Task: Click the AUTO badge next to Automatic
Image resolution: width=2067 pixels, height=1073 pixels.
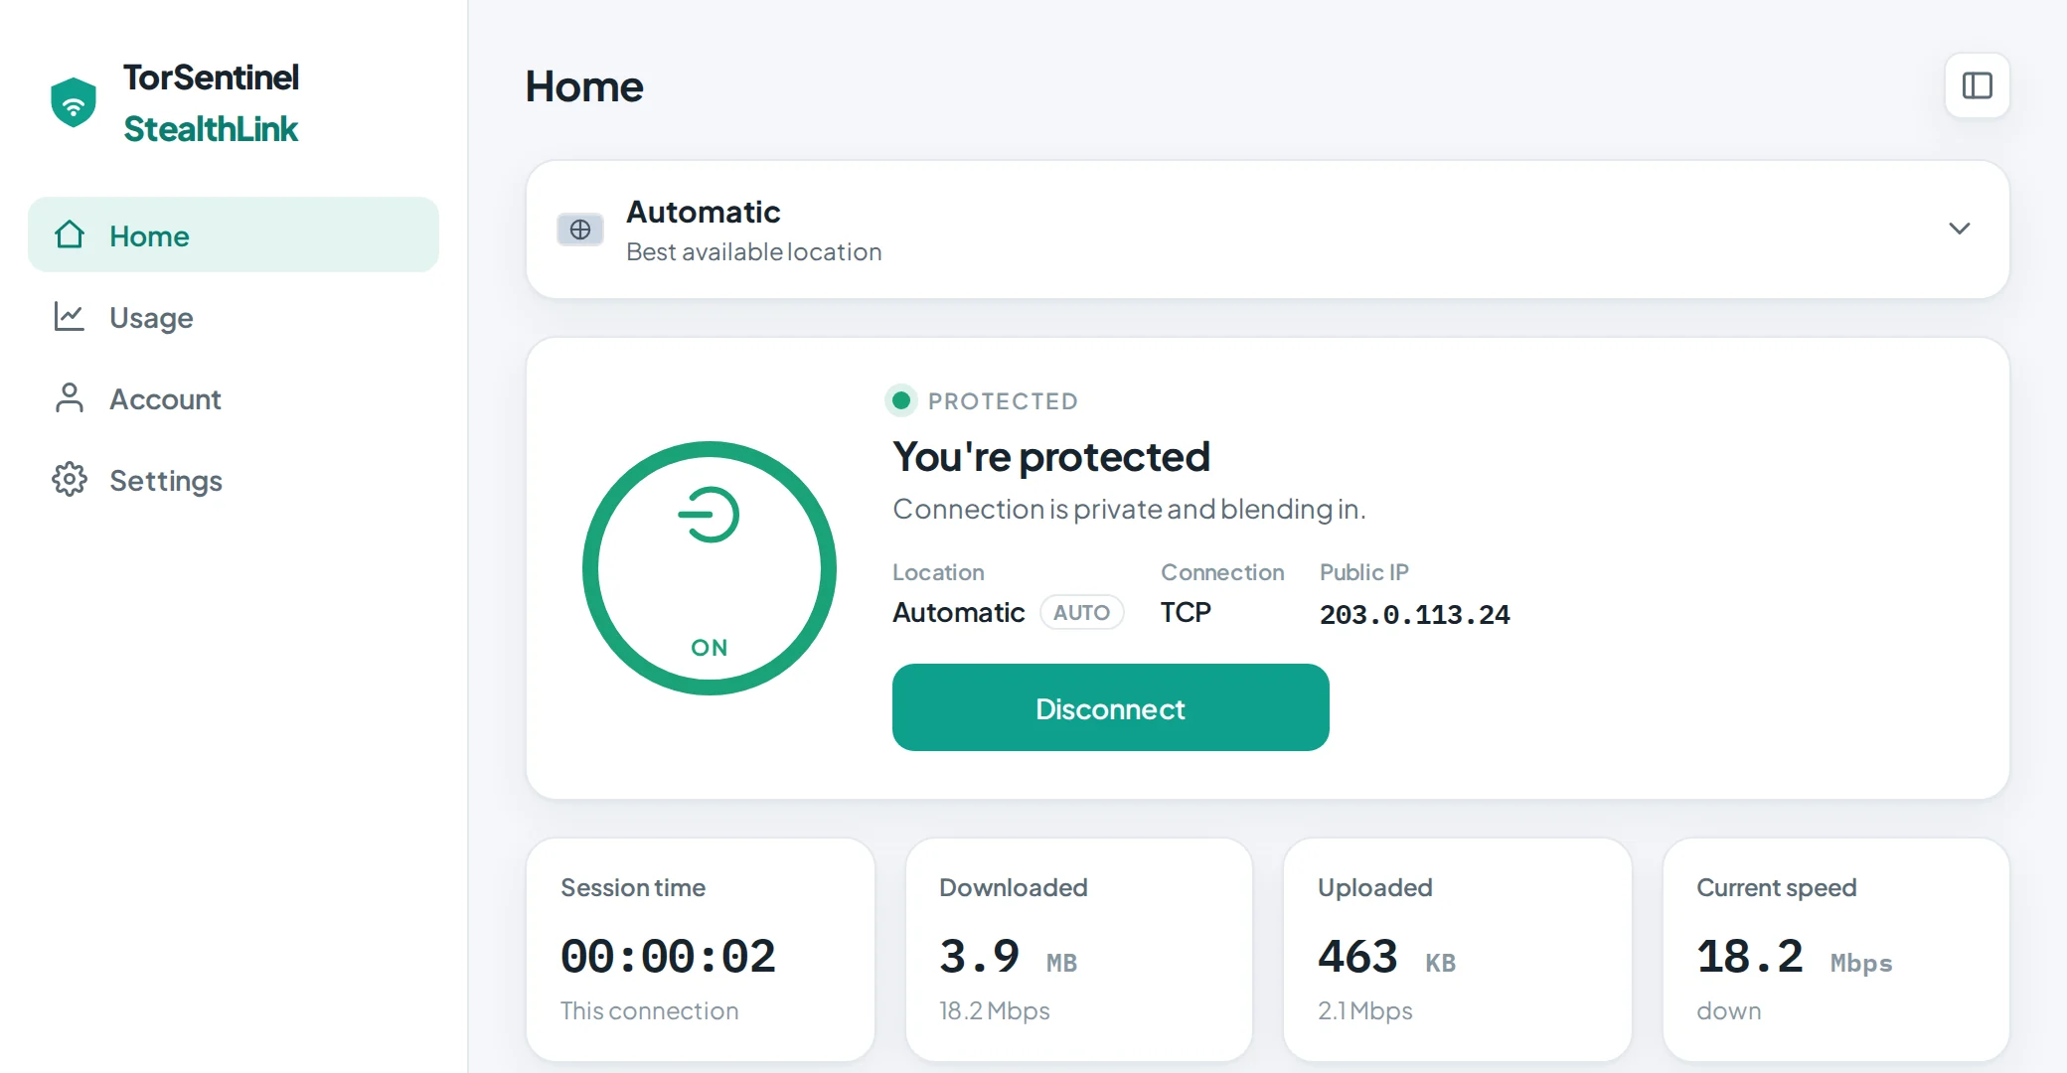Action: [x=1082, y=612]
